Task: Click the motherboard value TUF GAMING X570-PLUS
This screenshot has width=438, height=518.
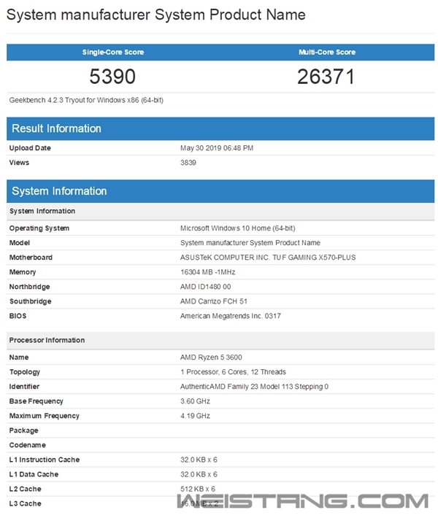Action: [x=266, y=258]
